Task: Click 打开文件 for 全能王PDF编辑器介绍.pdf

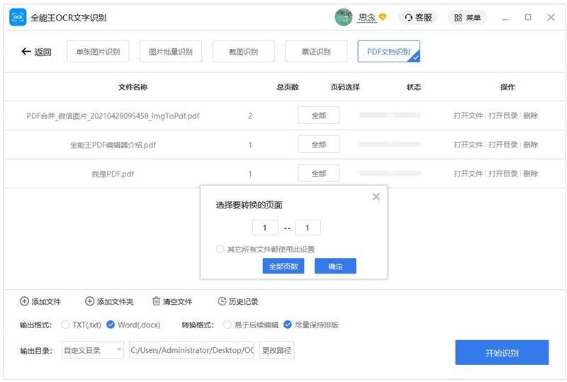Action: coord(468,145)
